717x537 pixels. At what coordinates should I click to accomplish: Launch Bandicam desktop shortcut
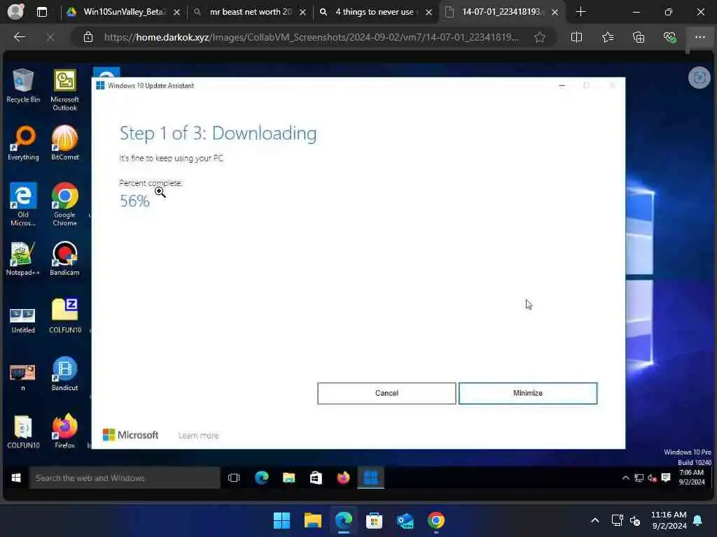(x=64, y=259)
